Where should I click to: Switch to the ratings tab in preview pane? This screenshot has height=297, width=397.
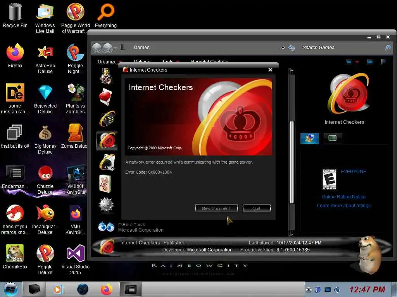(310, 138)
